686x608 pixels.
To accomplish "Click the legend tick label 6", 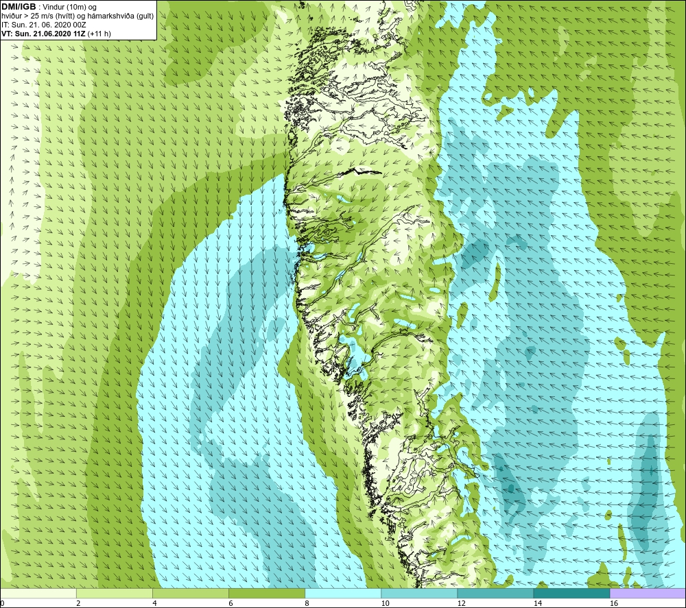I will point(230,603).
